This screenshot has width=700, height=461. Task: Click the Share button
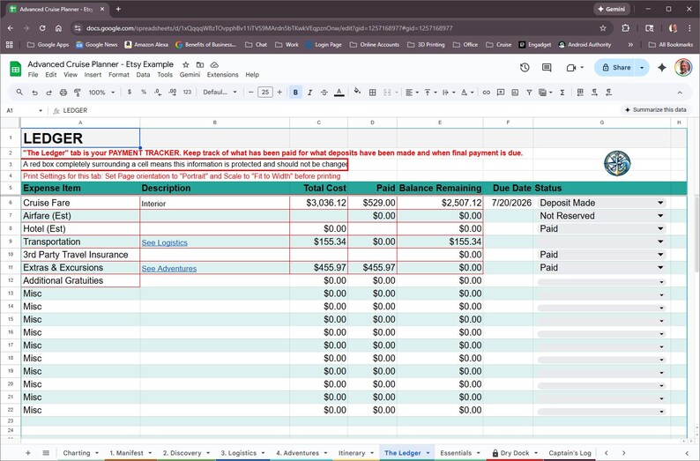coord(616,67)
